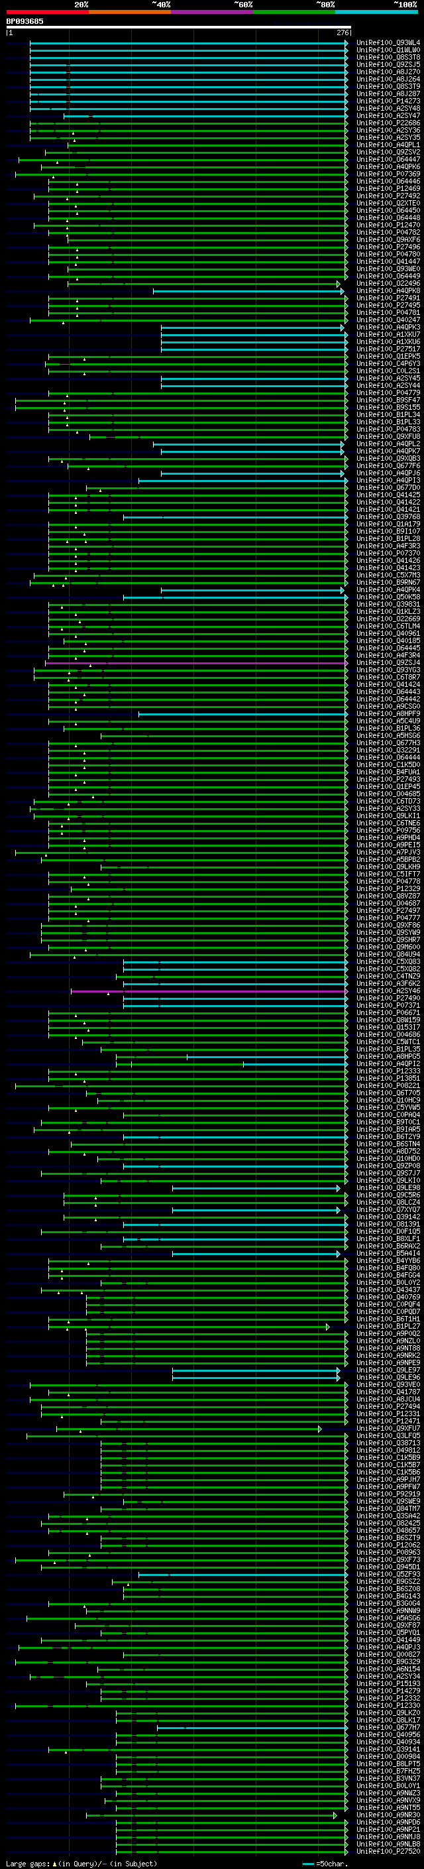Click label UniRef100_B1PL34
The height and width of the screenshot is (1869, 424).
(x=388, y=415)
